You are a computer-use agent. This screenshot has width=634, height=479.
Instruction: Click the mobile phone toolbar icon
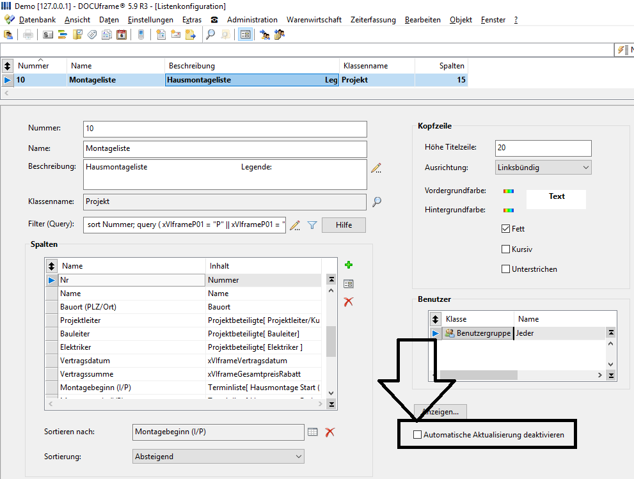pyautogui.click(x=141, y=35)
